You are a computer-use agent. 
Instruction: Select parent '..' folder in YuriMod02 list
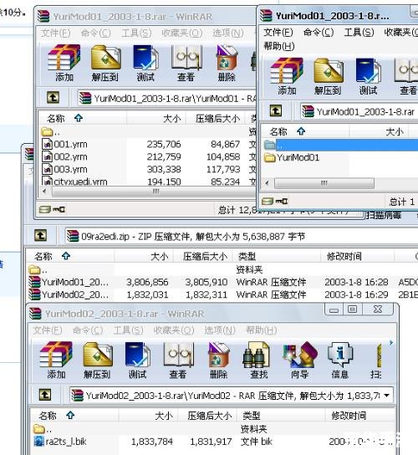pyautogui.click(x=43, y=429)
